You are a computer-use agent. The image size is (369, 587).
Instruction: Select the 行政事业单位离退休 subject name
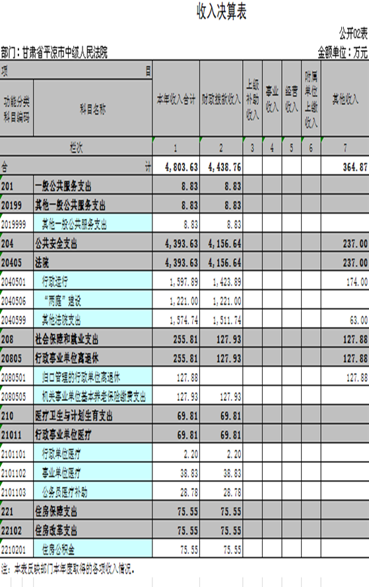[67, 358]
